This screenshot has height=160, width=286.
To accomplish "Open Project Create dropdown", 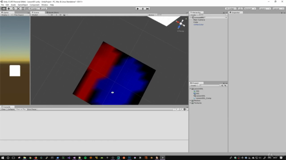I will (x=193, y=85).
